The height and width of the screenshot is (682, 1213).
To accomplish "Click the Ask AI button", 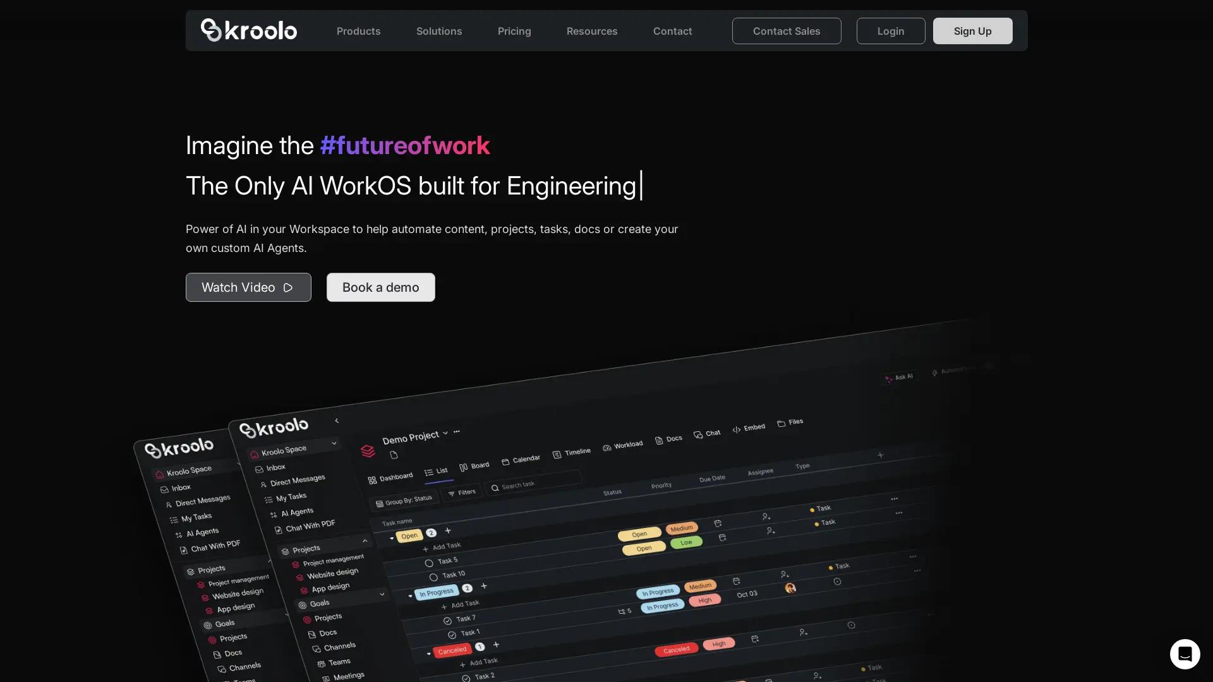I will [900, 376].
